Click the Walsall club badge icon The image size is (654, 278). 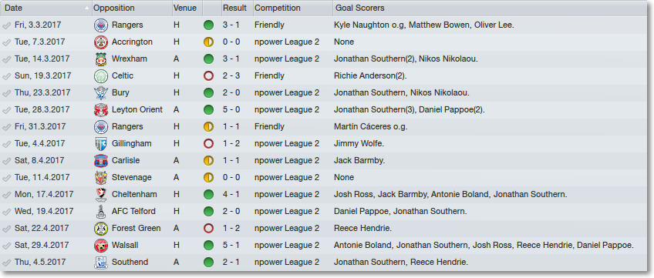100,245
